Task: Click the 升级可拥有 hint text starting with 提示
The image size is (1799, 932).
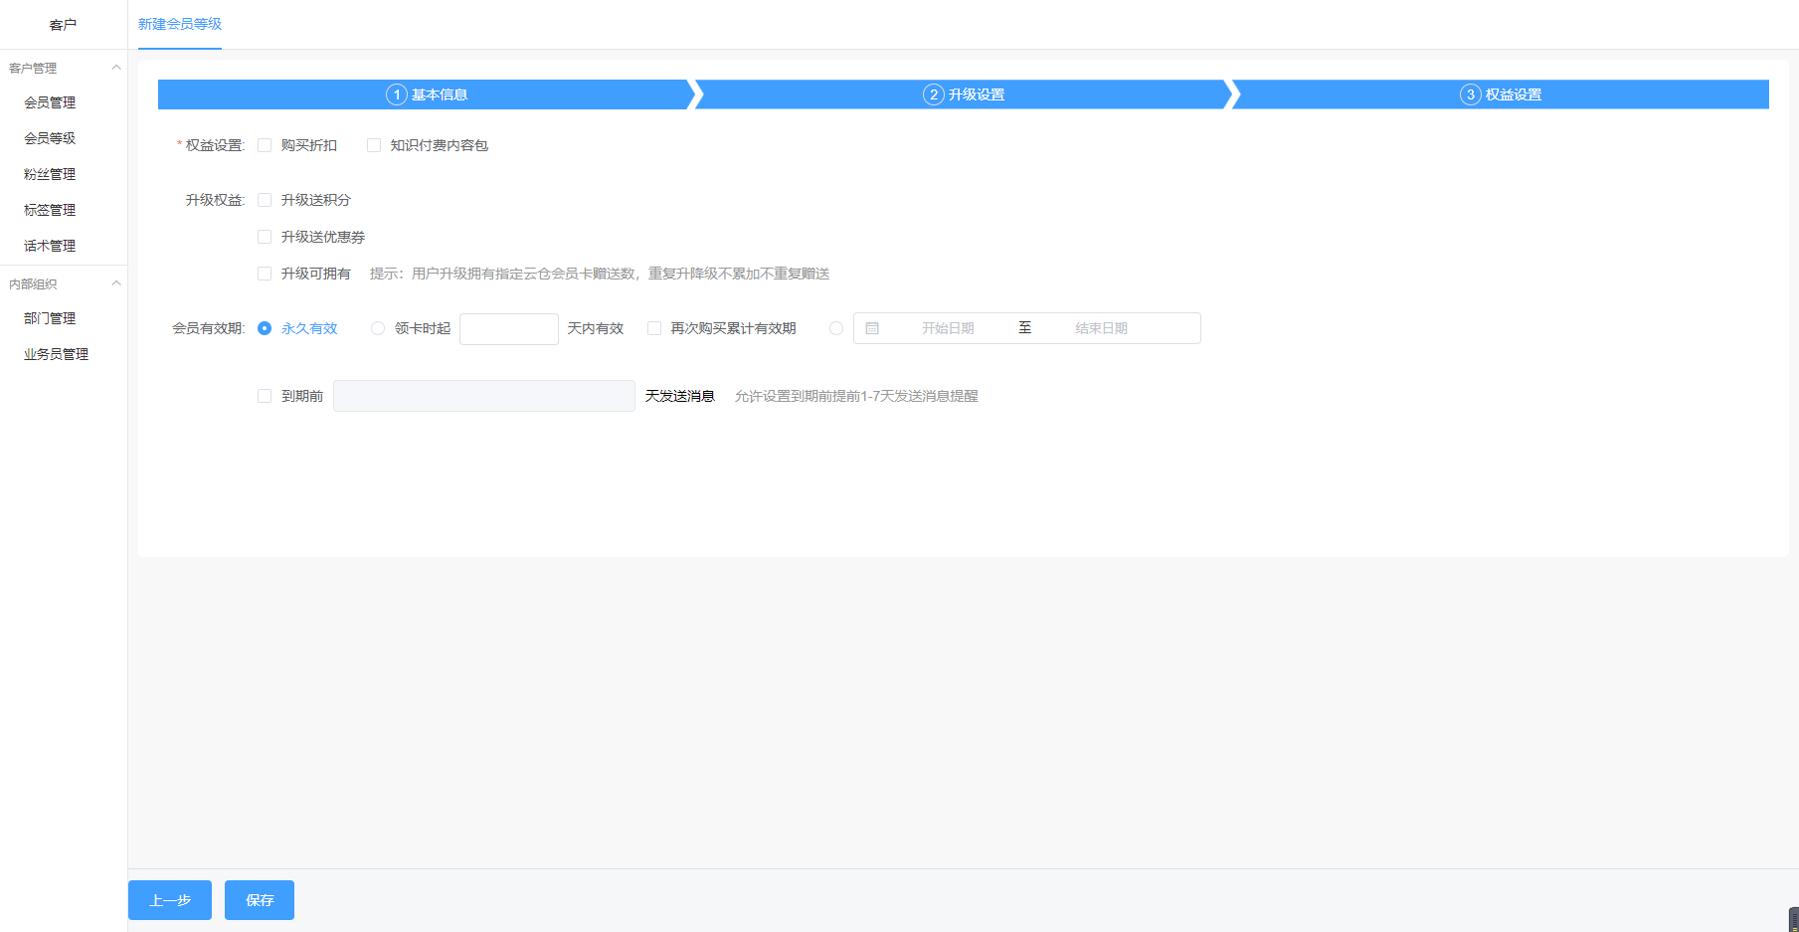Action: click(600, 274)
